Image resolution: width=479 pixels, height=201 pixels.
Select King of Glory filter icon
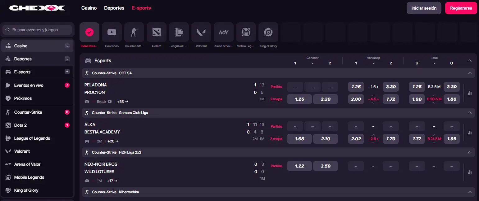click(x=268, y=32)
